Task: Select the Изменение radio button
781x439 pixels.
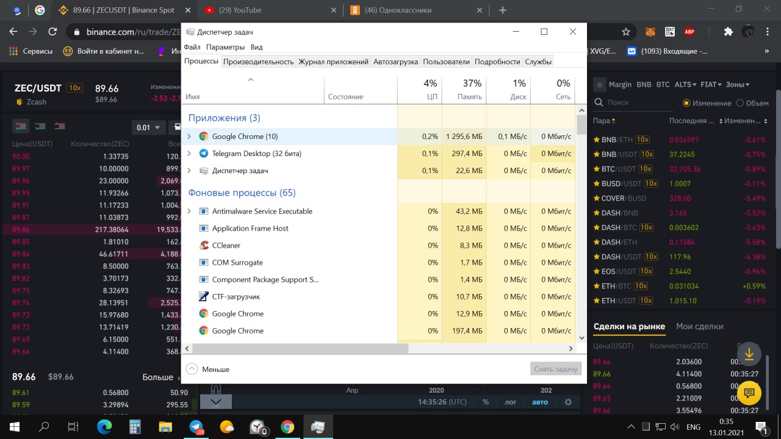Action: (x=686, y=103)
